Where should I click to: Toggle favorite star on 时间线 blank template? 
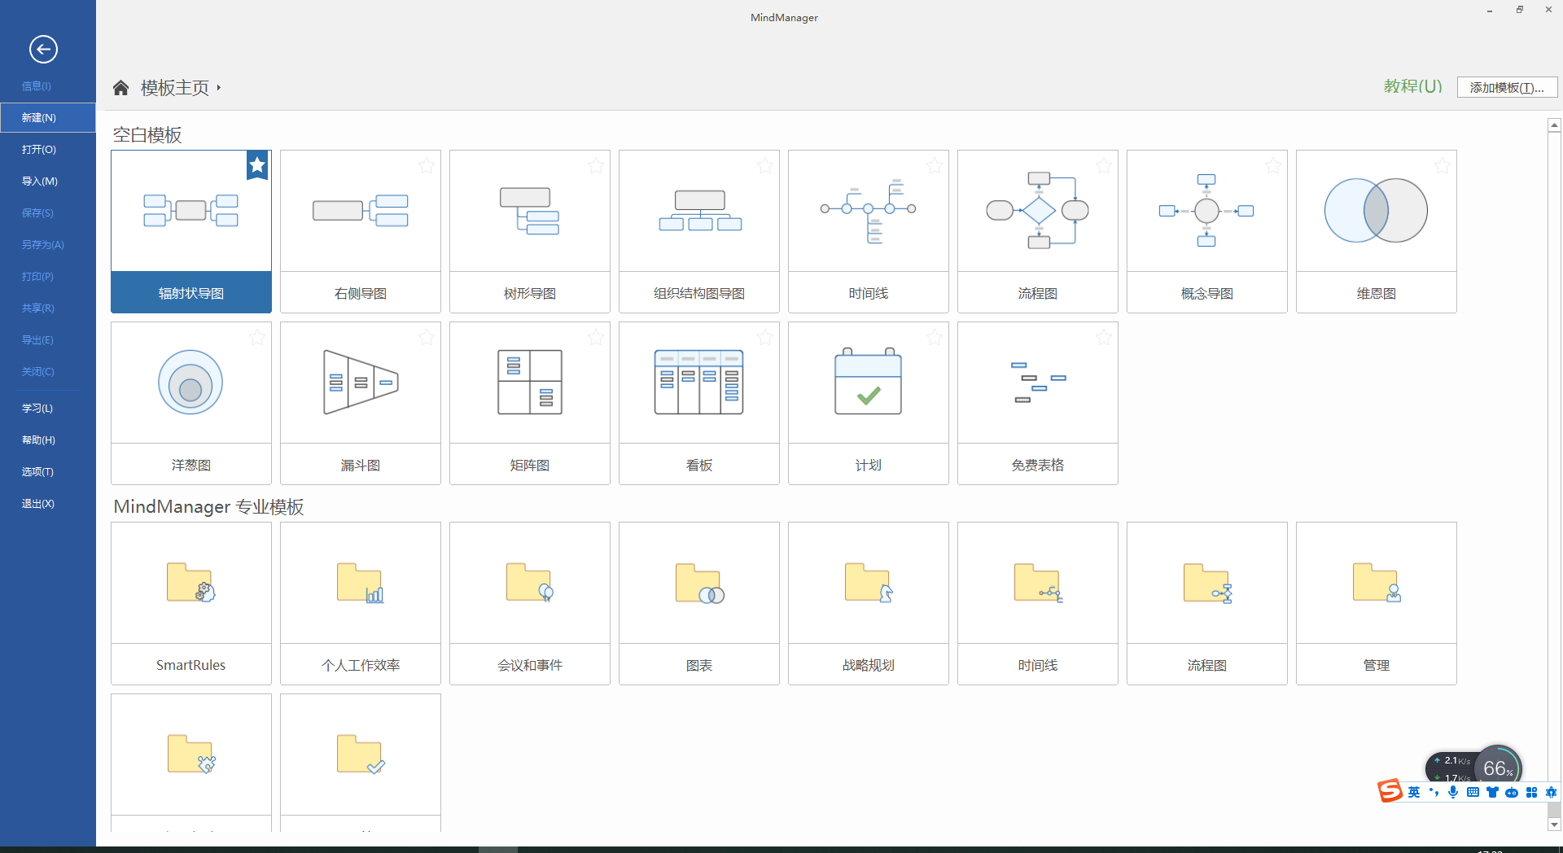[935, 165]
